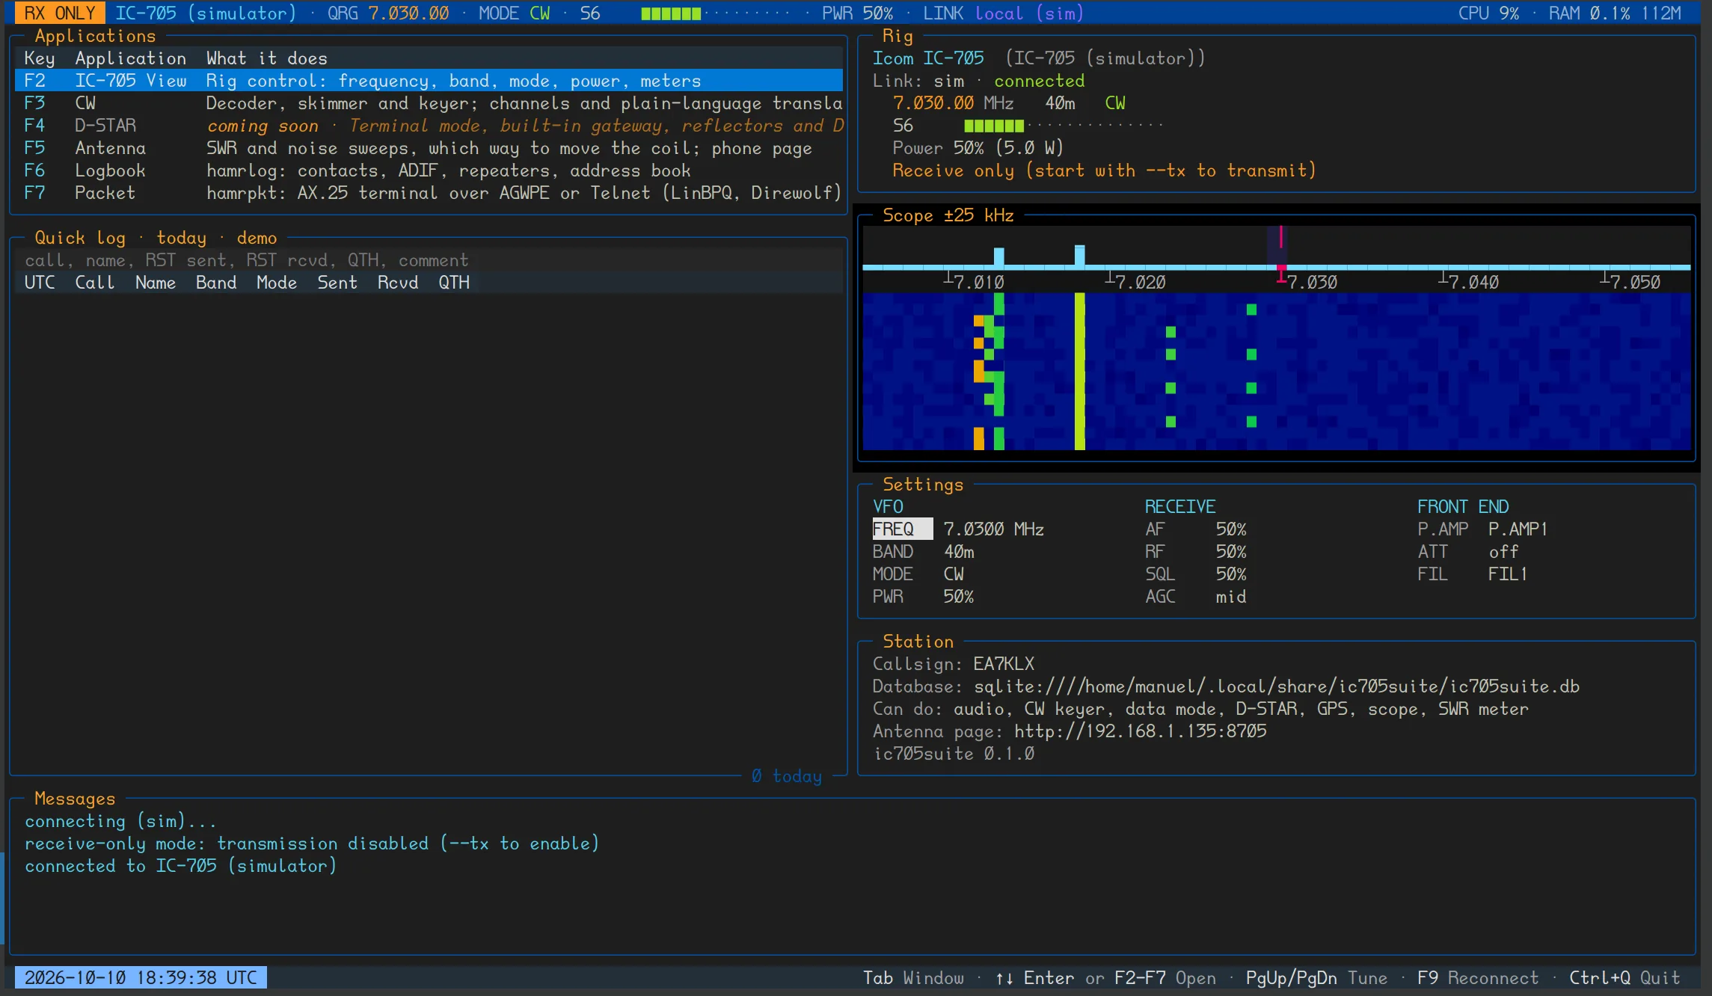Select the F2 IC-705 View application row

(429, 81)
